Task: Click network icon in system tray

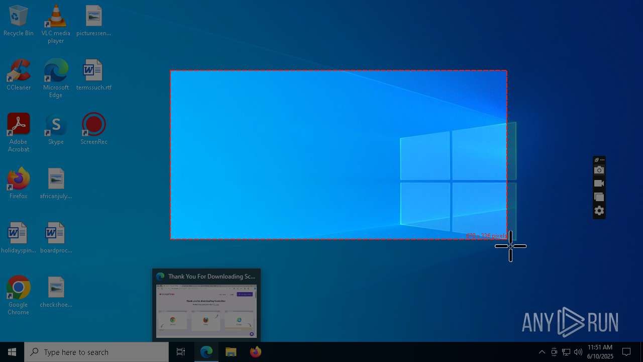Action: pyautogui.click(x=566, y=352)
